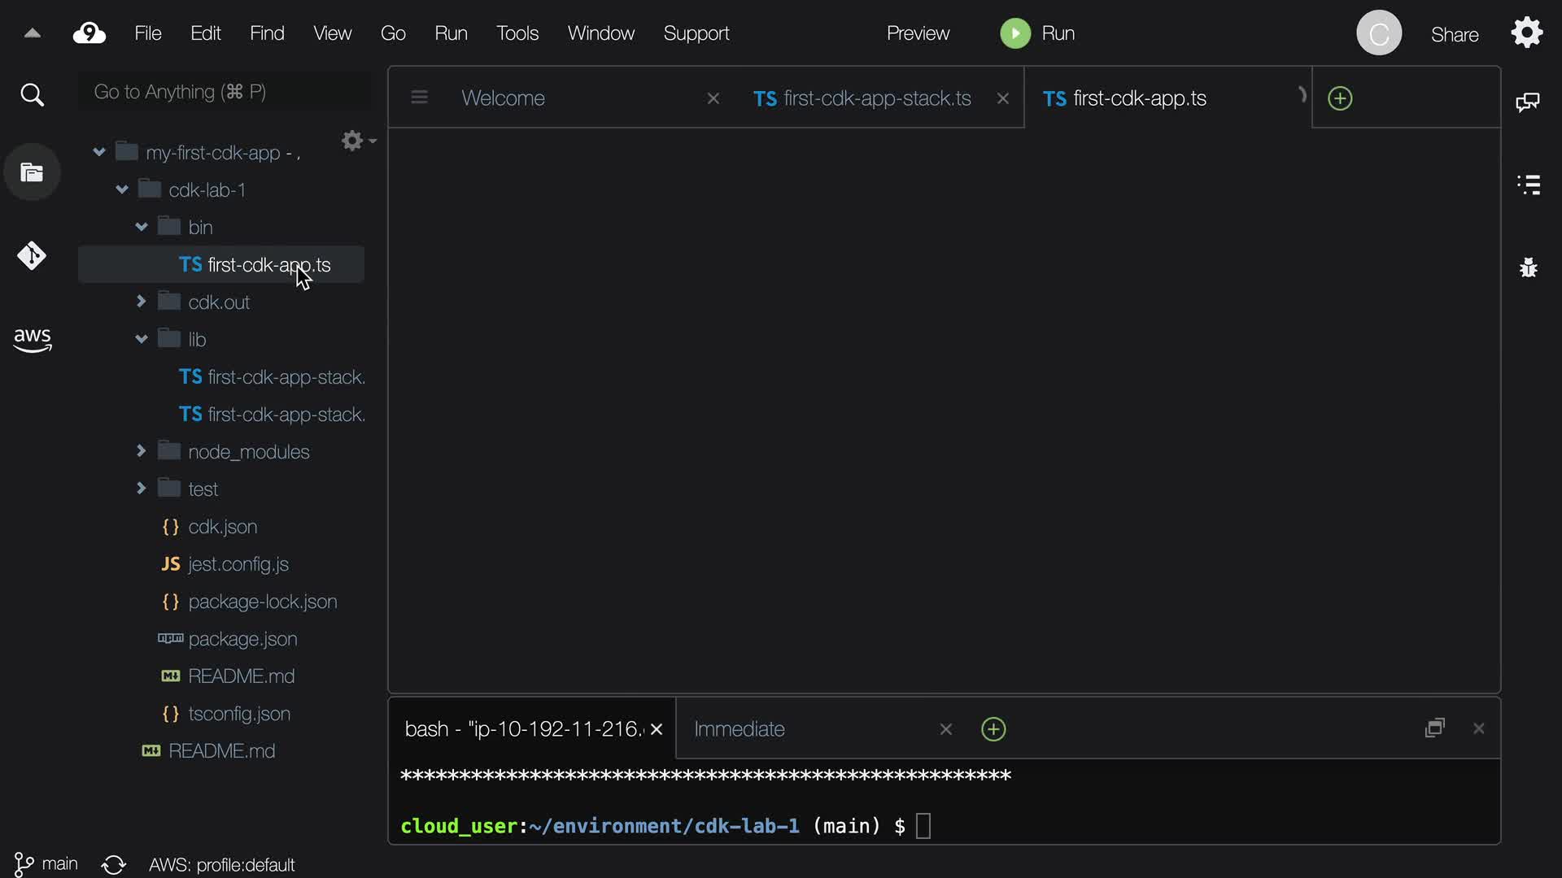1562x878 pixels.
Task: Open the Debugger bug icon
Action: tap(1529, 267)
